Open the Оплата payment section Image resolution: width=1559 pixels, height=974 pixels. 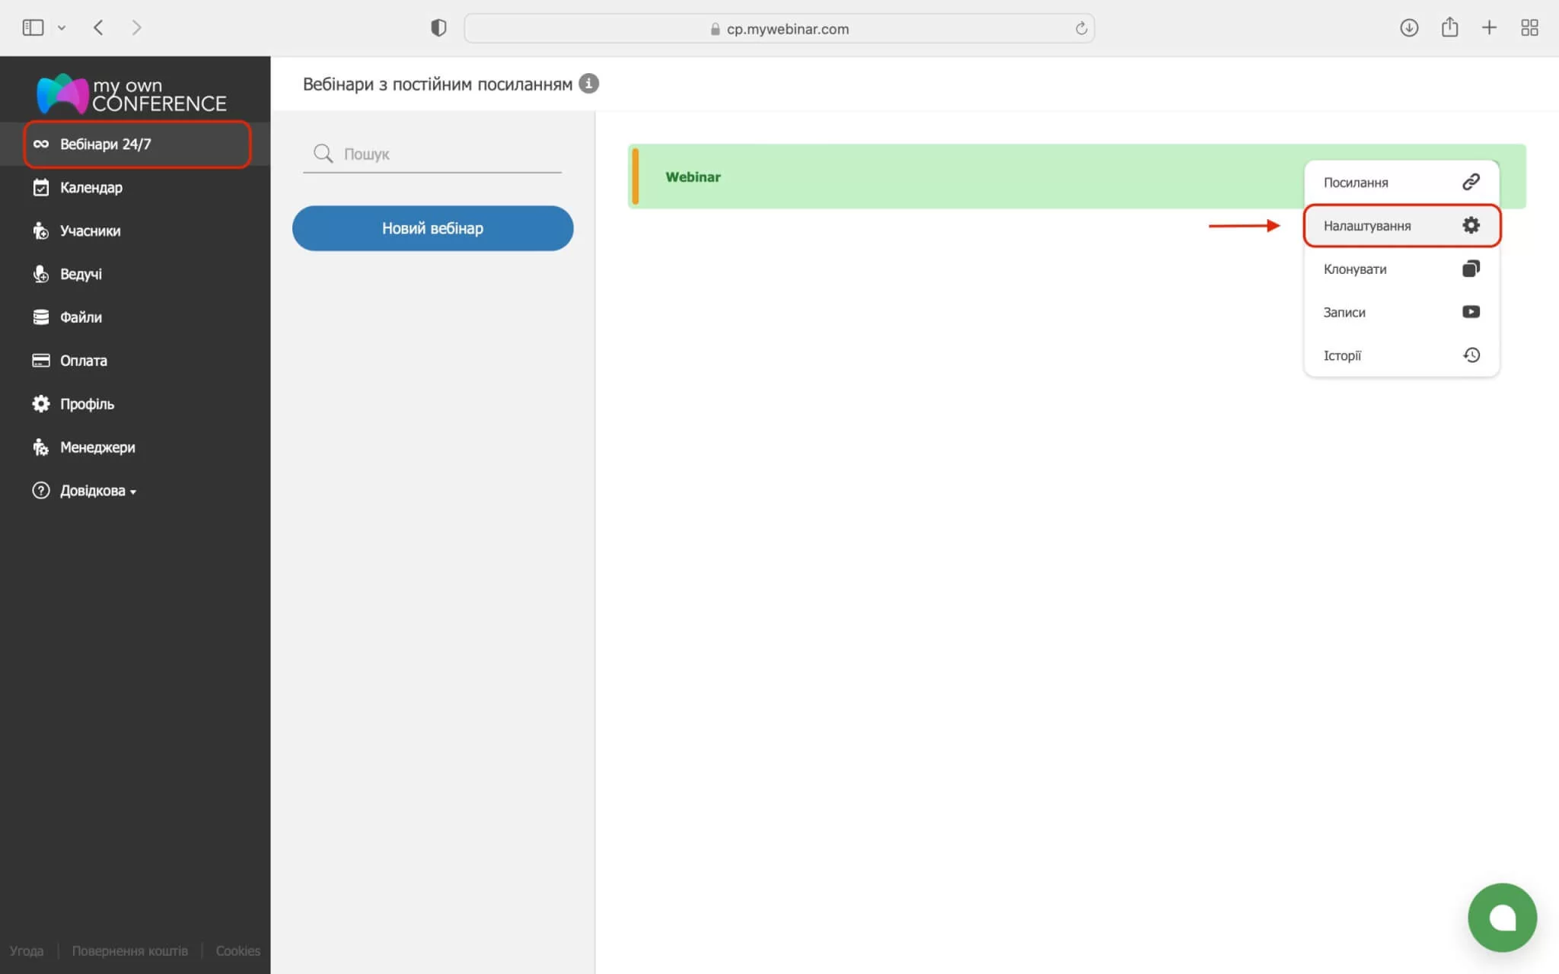click(83, 361)
